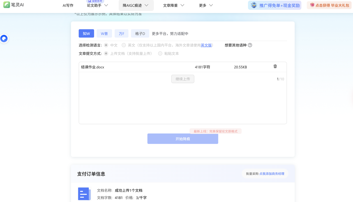Click the question mark help icon
The height and width of the screenshot is (202, 353).
[250, 45]
